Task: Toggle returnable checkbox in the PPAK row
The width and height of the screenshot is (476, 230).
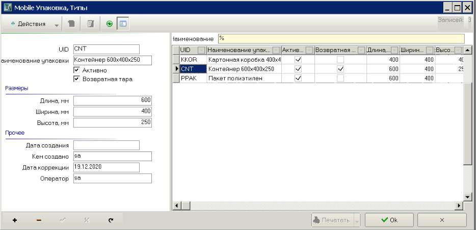Action: (x=340, y=78)
